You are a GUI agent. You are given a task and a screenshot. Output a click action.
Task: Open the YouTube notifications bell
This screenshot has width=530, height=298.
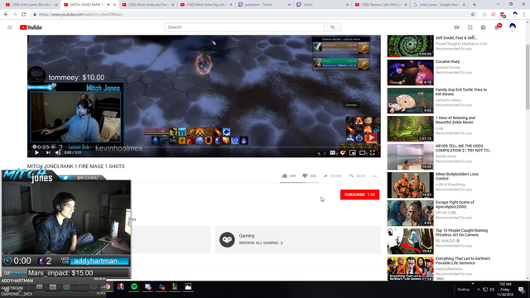[497, 27]
